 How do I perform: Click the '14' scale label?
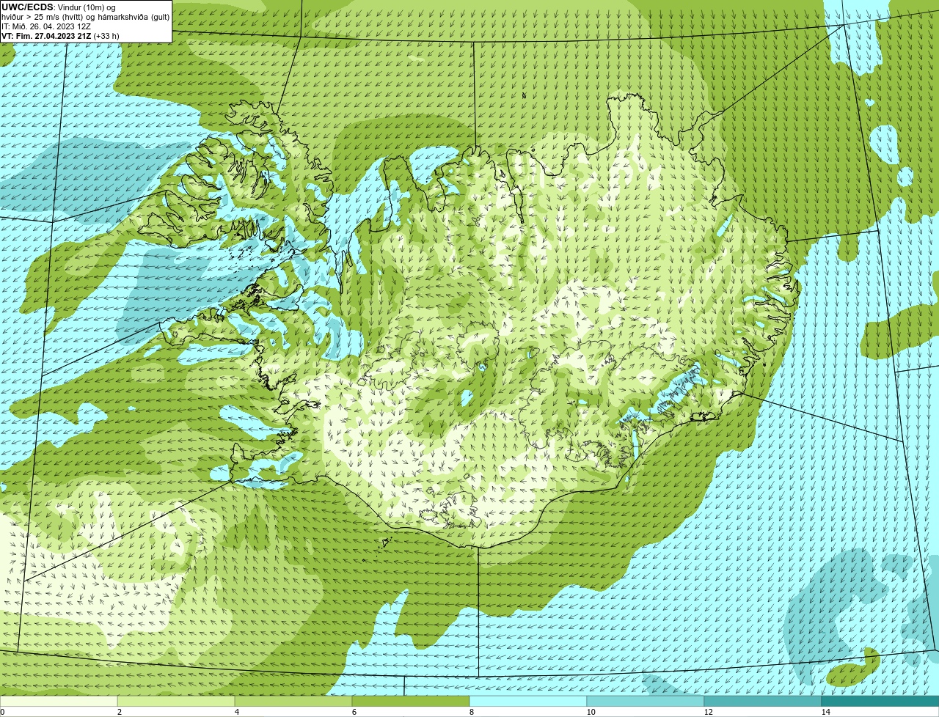pyautogui.click(x=825, y=712)
